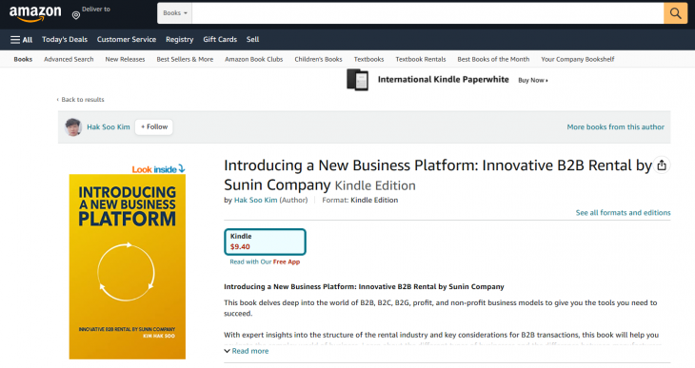This screenshot has height=368, width=695.
Task: Open Textbook Rentals
Action: click(x=421, y=59)
